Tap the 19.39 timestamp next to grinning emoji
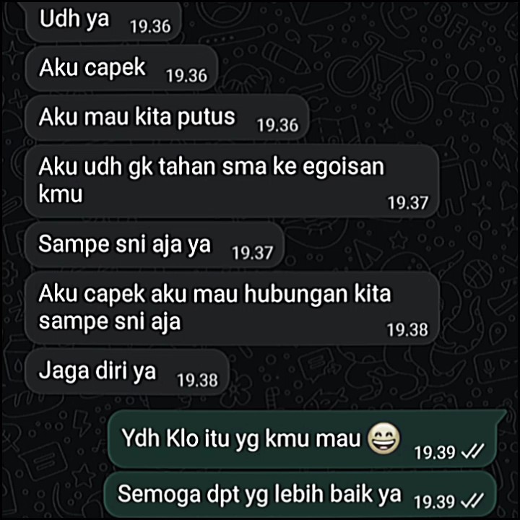This screenshot has height=520, width=520. [x=435, y=452]
